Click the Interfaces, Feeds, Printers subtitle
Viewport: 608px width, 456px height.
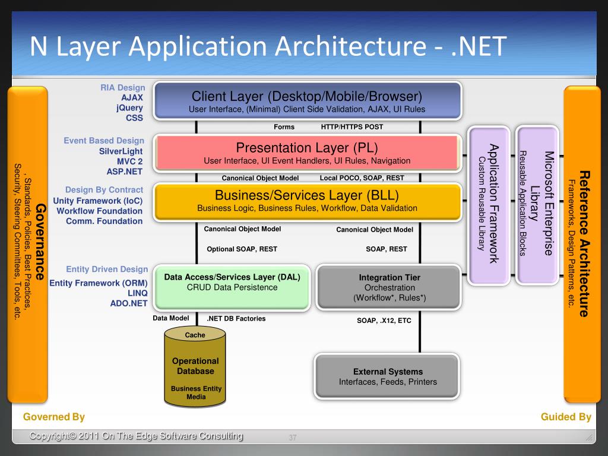(388, 382)
